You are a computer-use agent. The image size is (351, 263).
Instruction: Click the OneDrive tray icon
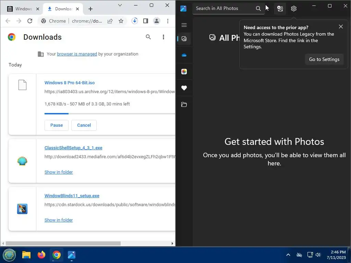[x=299, y=255]
